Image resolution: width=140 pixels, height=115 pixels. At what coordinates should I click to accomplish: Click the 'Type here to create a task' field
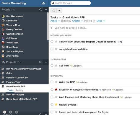[94, 28]
